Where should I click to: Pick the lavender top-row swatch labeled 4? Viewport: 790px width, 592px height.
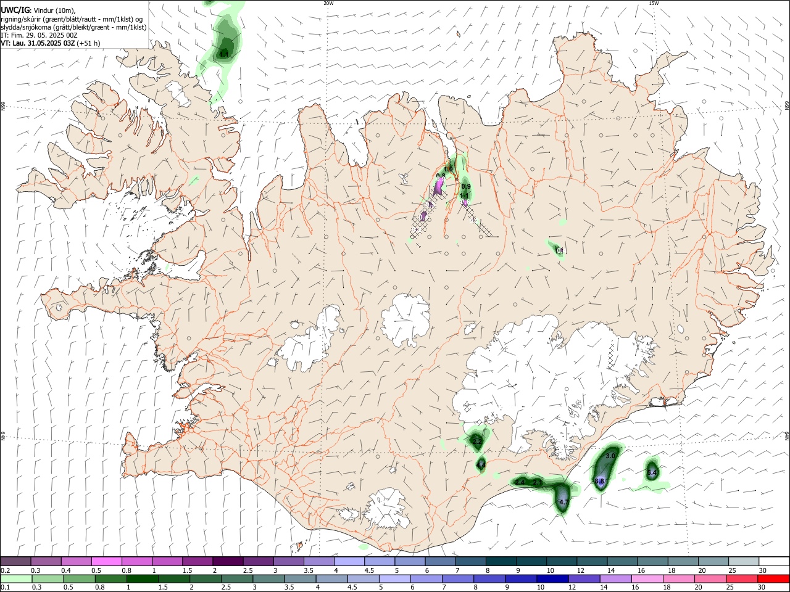tap(349, 562)
